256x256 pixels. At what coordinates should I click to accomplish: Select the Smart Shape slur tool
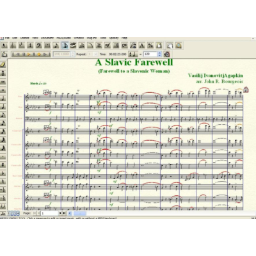pos(90,45)
